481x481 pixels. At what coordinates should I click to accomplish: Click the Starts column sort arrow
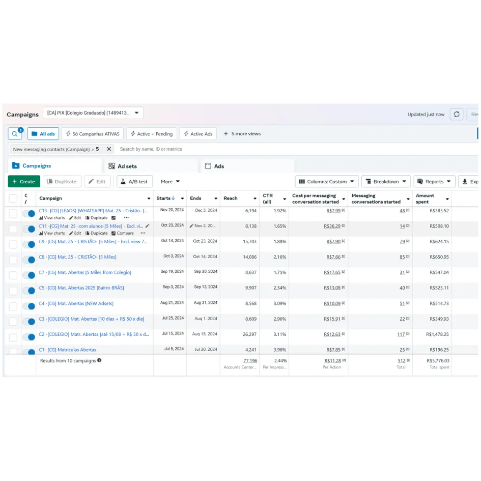[x=174, y=198]
